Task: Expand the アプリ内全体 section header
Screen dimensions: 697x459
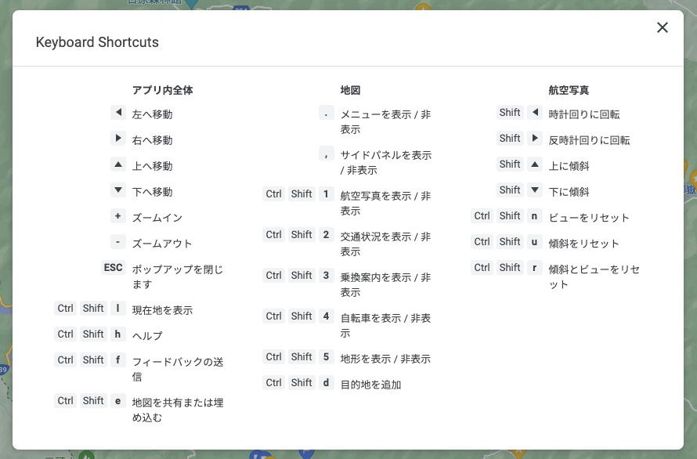Action: (162, 90)
